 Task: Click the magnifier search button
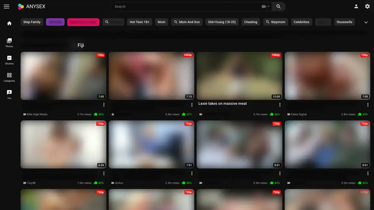tap(278, 7)
